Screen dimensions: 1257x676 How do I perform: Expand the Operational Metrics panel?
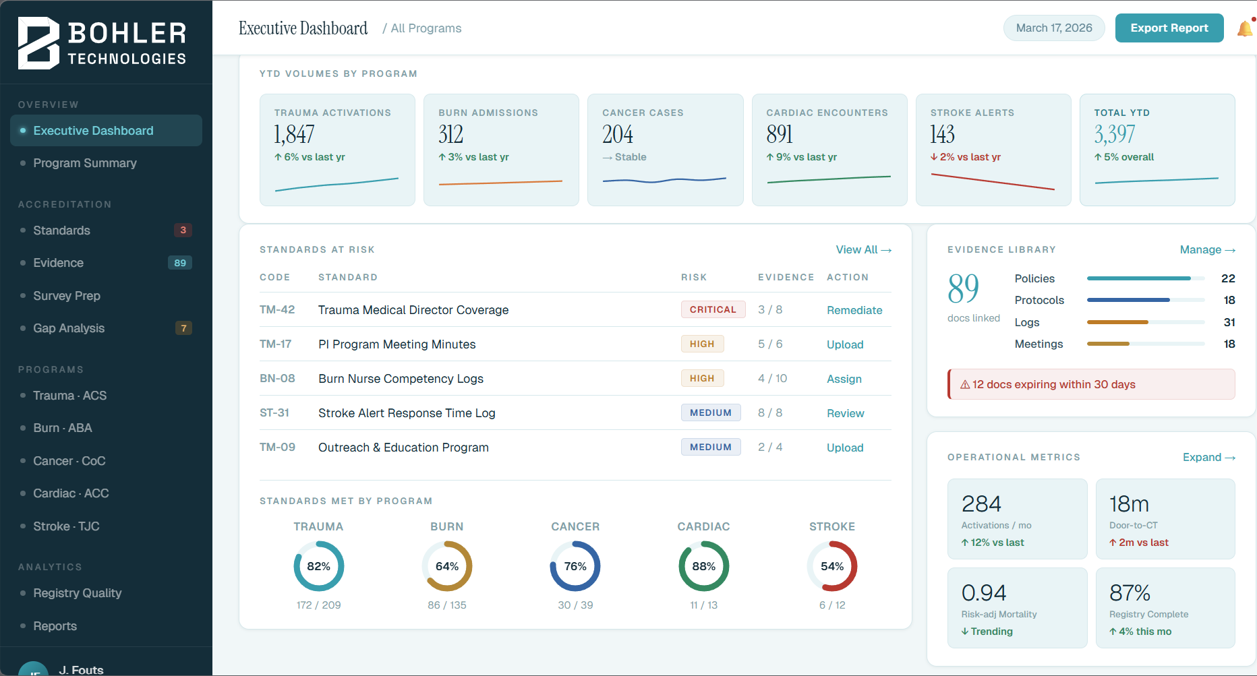[1208, 458]
